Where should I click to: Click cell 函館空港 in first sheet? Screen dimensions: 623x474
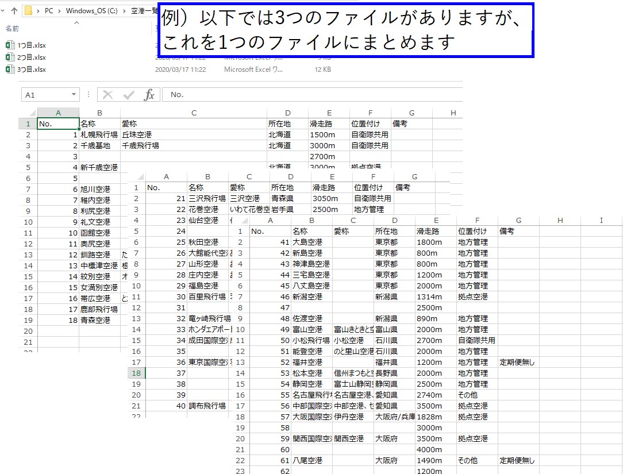tap(99, 233)
